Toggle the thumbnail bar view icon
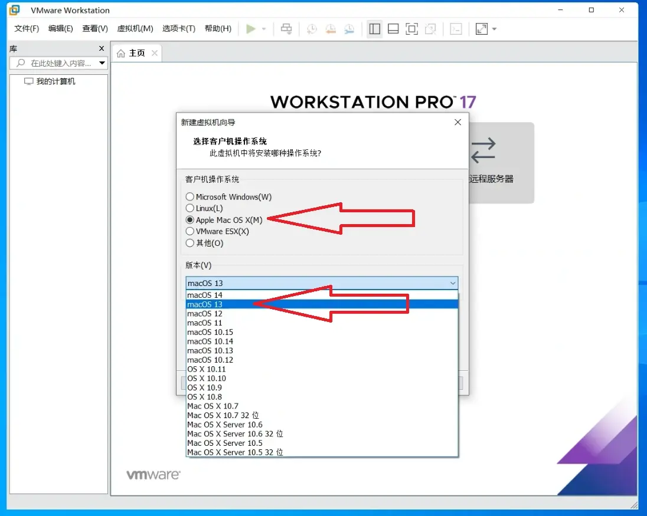This screenshot has width=647, height=516. click(x=393, y=29)
